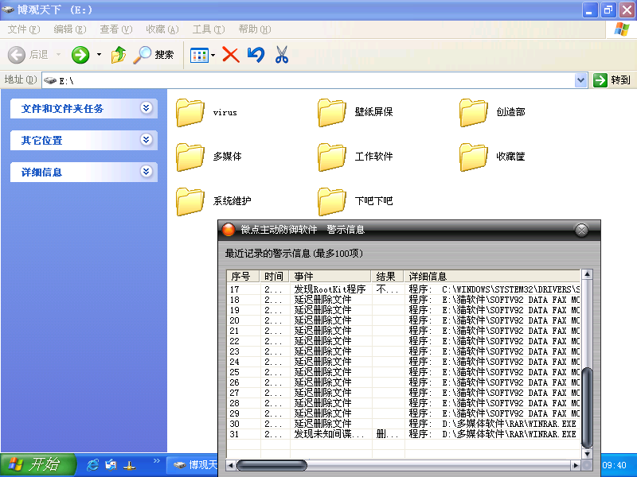Expand the address bar dropdown
The image size is (637, 477).
[581, 80]
